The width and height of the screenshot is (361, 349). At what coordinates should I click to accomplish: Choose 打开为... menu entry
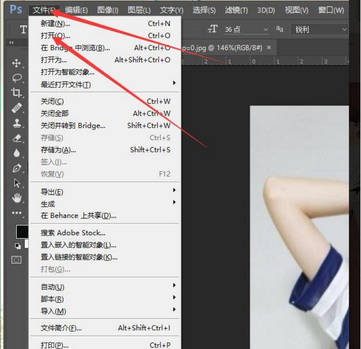pos(105,60)
